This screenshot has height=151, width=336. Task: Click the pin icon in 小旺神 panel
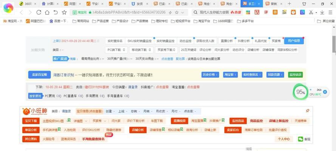coord(308,111)
